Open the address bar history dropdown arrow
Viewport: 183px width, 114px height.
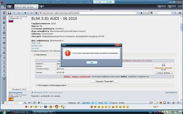[x=137, y=13]
